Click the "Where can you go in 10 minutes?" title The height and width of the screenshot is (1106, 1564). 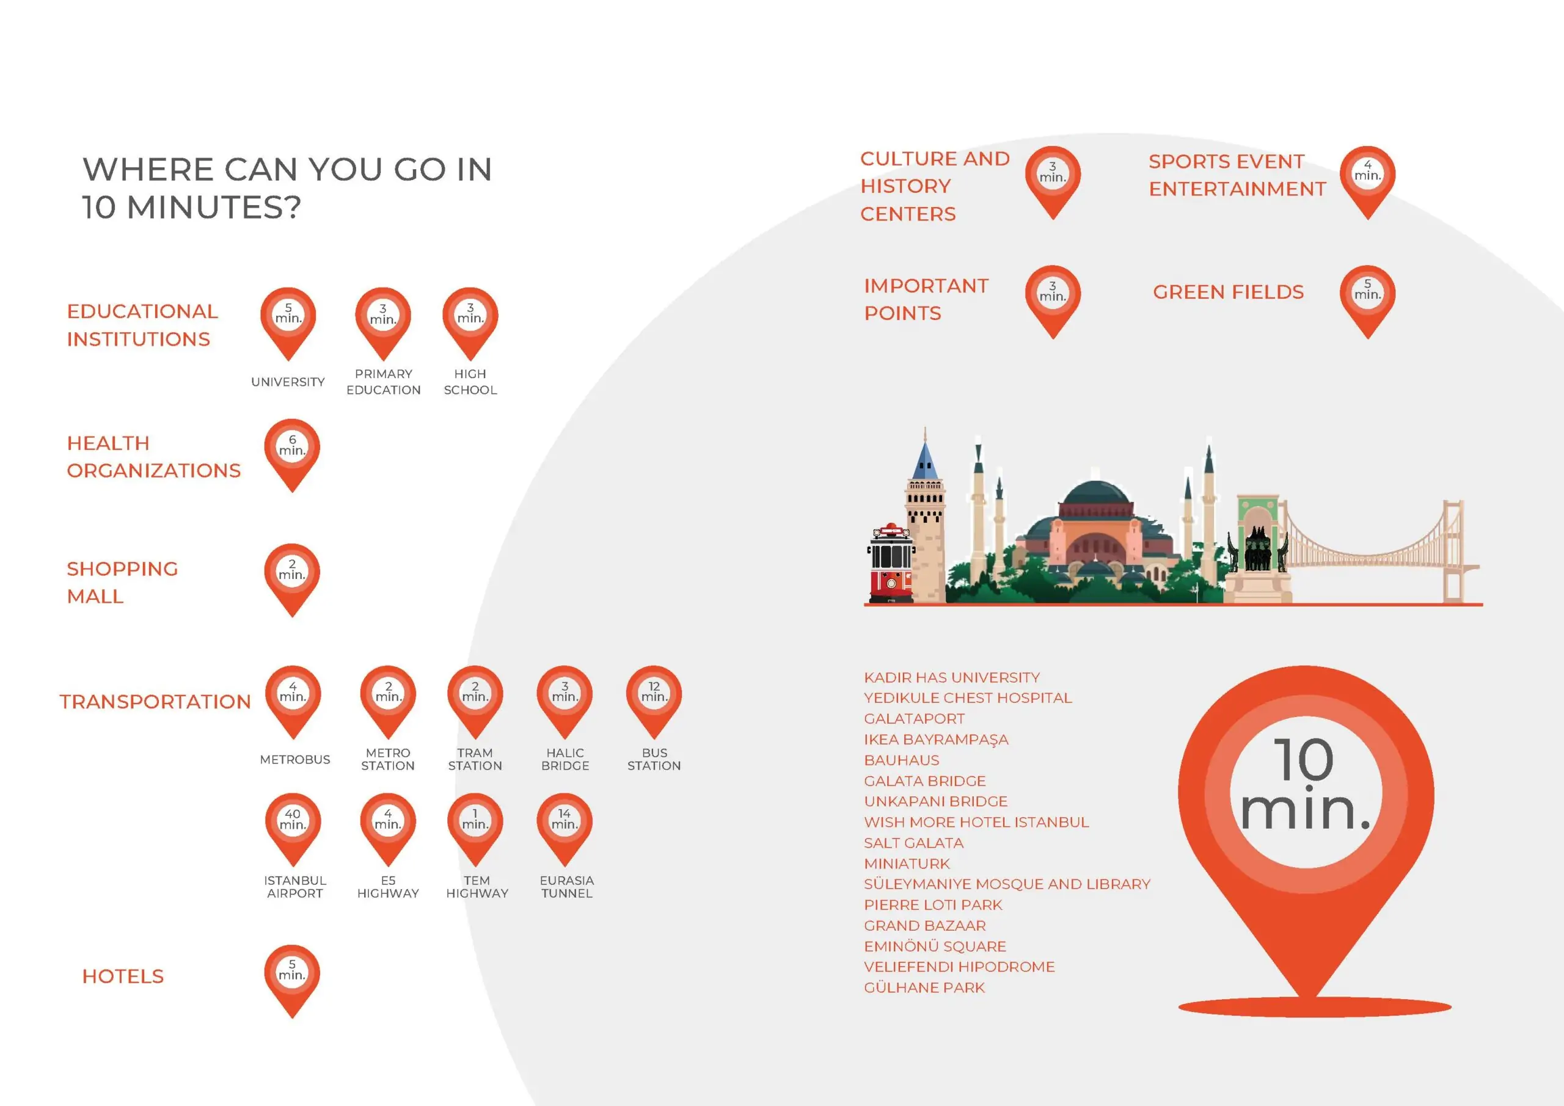287,188
